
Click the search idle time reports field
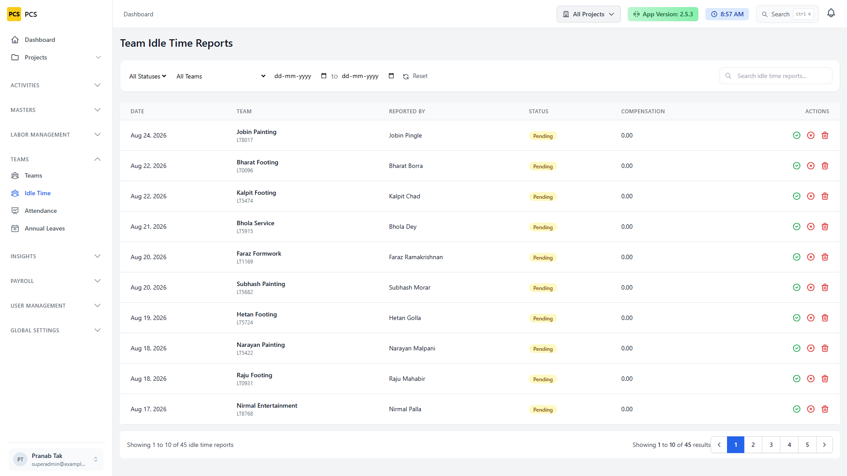(776, 76)
